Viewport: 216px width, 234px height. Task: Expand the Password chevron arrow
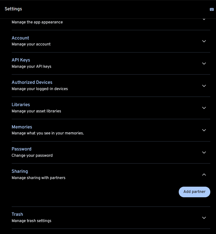[204, 153]
